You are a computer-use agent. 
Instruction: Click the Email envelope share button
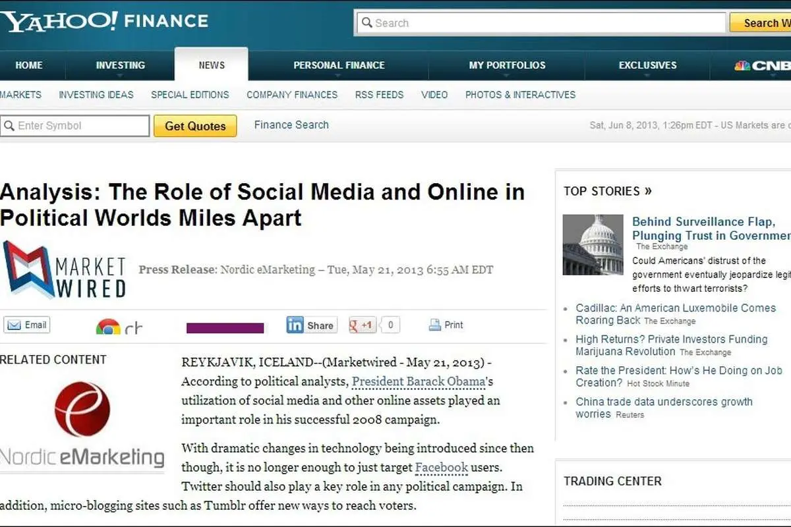(27, 325)
